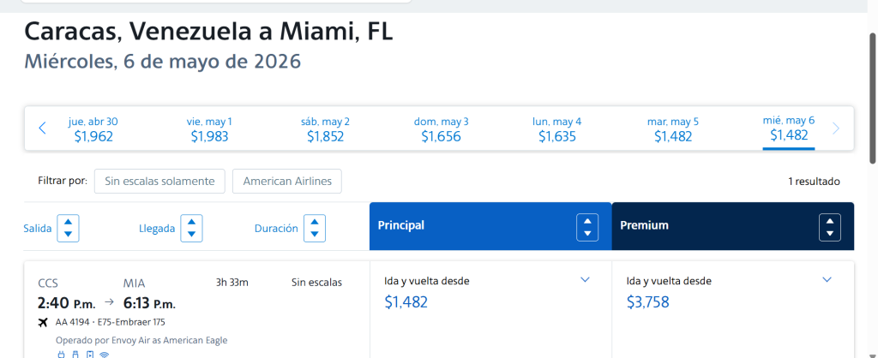Toggle the 'Sin escalas solamente' filter
The width and height of the screenshot is (878, 358).
pos(159,182)
